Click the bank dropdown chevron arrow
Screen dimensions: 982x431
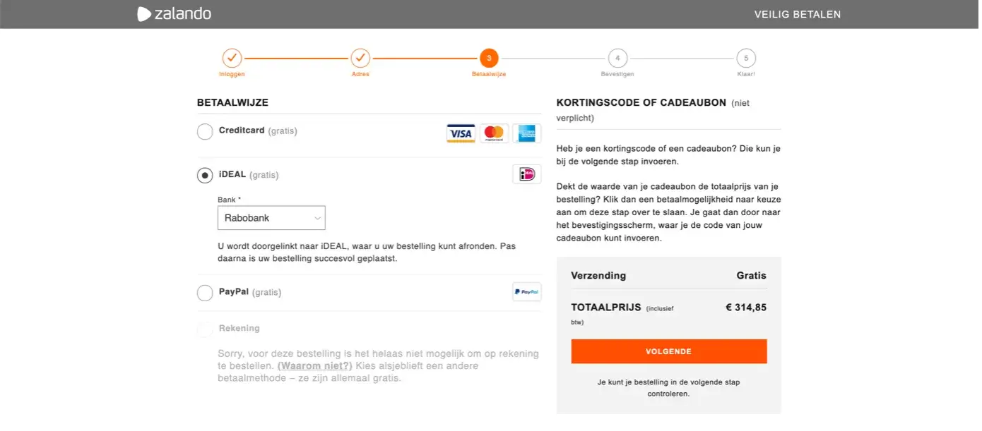click(317, 219)
